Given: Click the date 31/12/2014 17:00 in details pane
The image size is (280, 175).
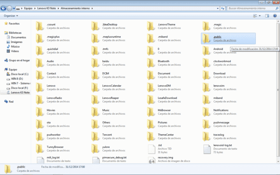Looking at the screenshot, I should click(75, 167).
